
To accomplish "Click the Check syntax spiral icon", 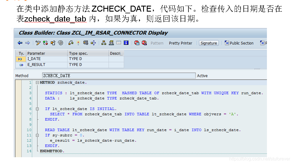I will point(61,43).
